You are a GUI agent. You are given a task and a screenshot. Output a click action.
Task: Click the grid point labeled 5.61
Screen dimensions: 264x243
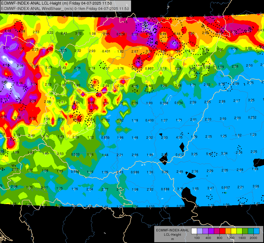(x=91, y=120)
